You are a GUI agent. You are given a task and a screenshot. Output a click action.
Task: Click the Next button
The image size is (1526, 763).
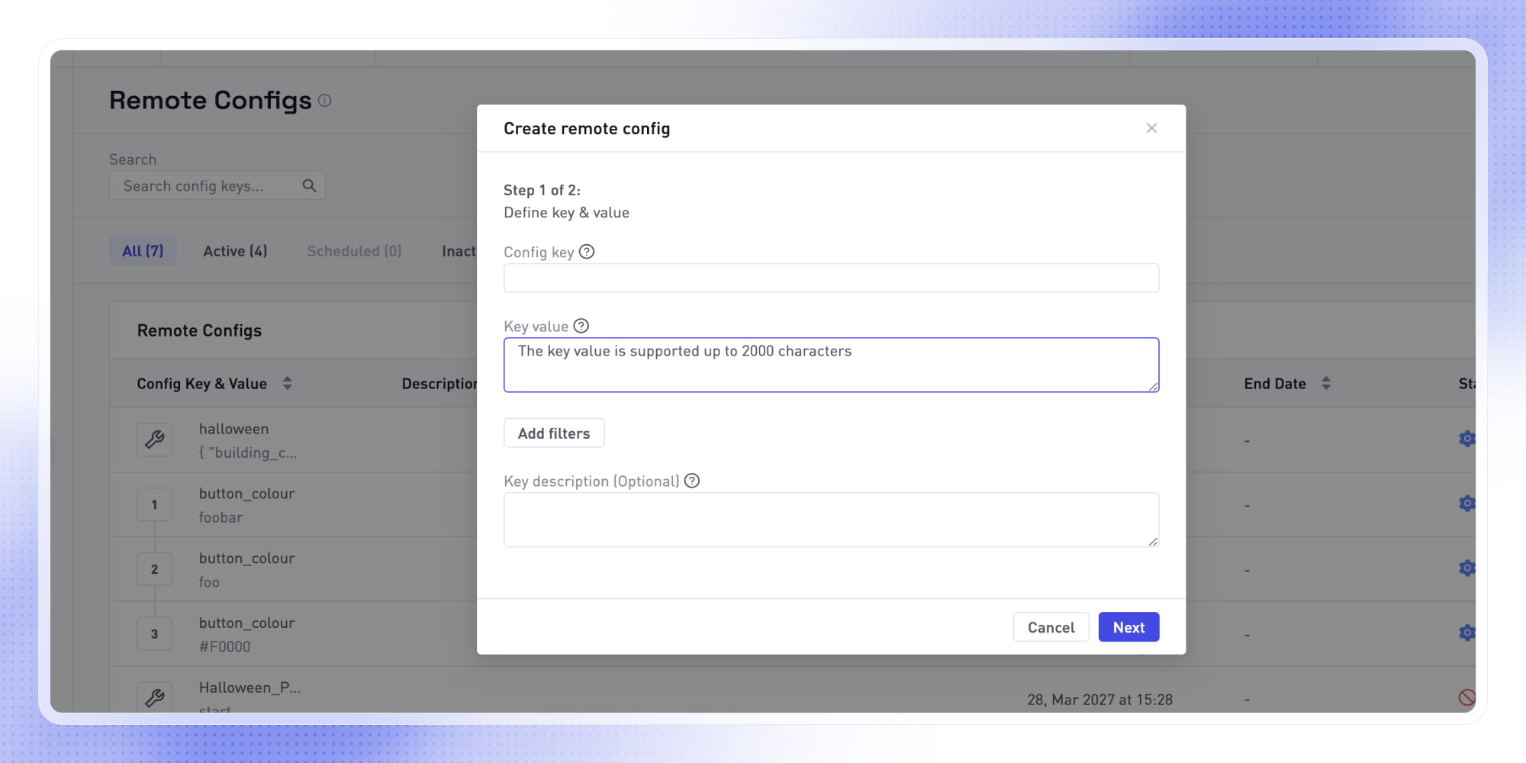pos(1128,626)
